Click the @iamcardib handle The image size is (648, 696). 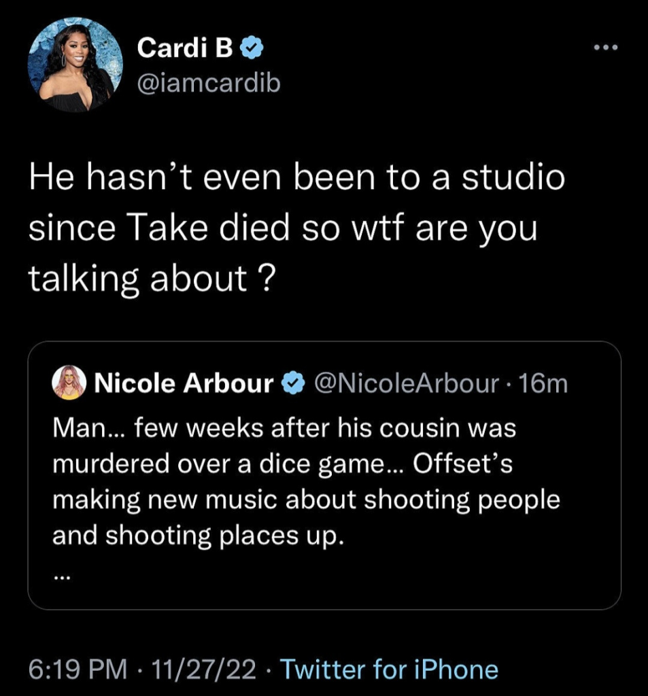click(x=209, y=82)
